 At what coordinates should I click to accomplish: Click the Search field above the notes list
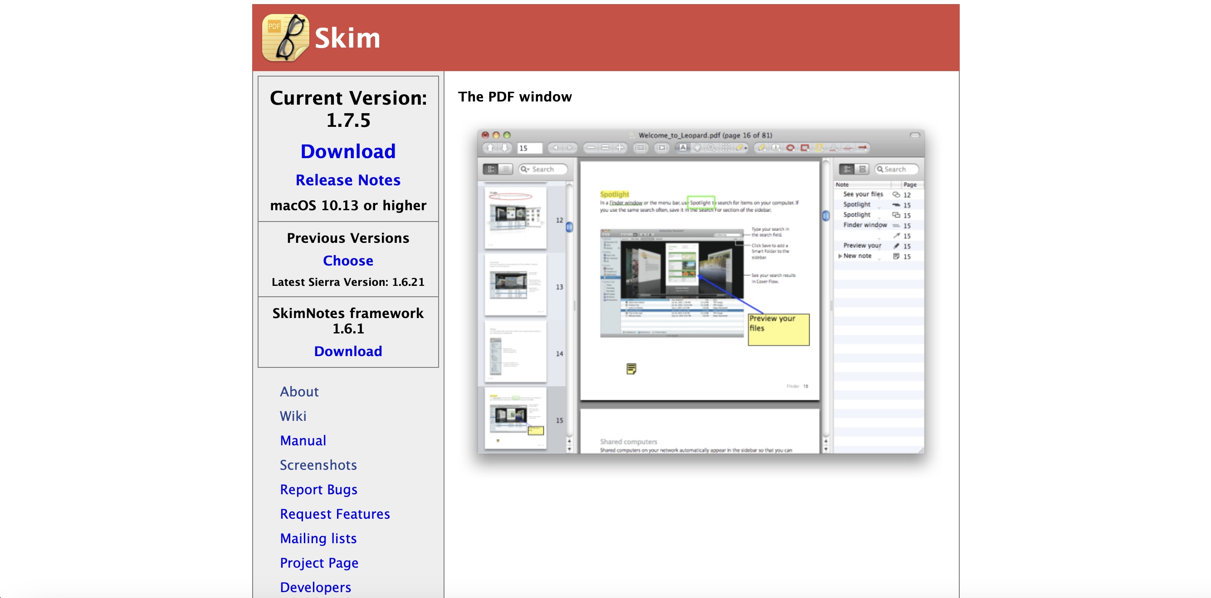coord(896,169)
